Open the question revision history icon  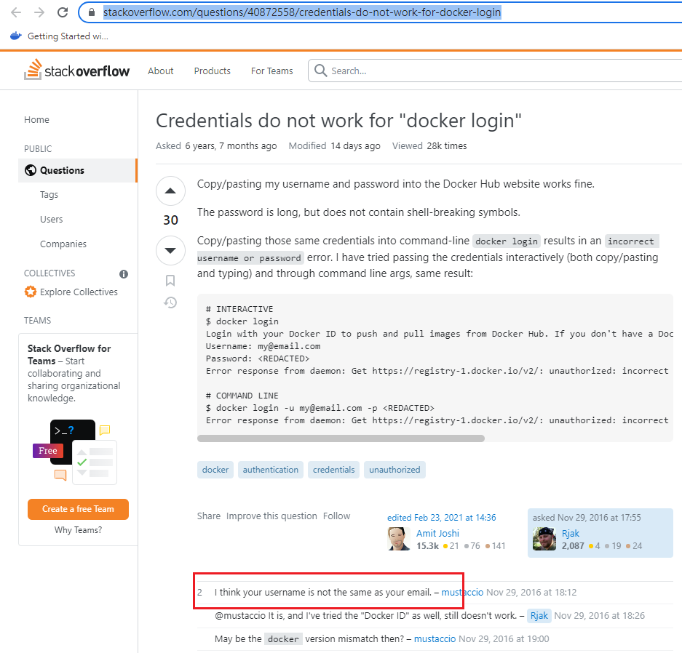pyautogui.click(x=170, y=303)
